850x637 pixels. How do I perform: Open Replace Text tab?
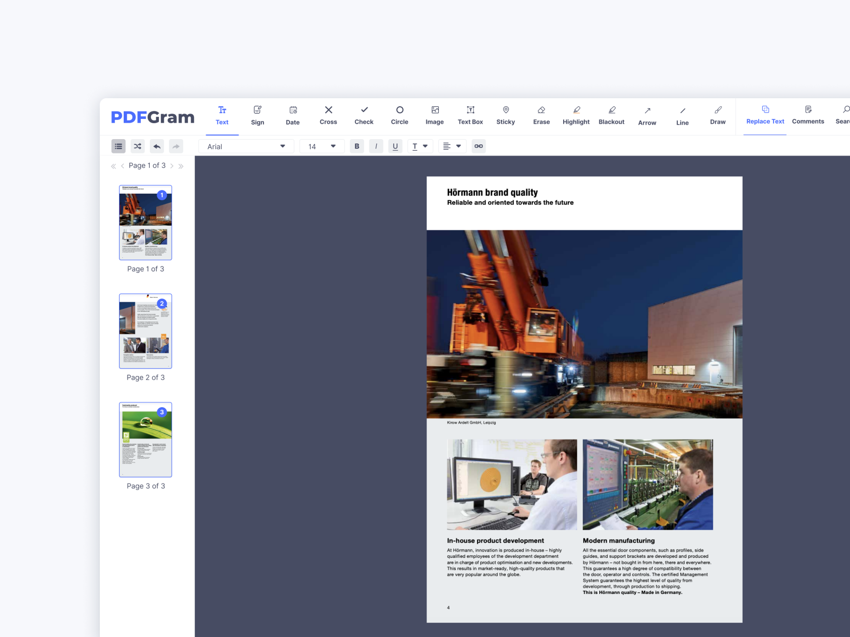pos(765,115)
